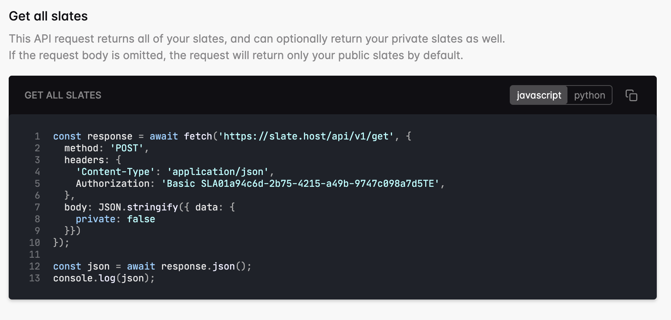Click the 'private' key in the request body
671x320 pixels.
click(x=96, y=219)
